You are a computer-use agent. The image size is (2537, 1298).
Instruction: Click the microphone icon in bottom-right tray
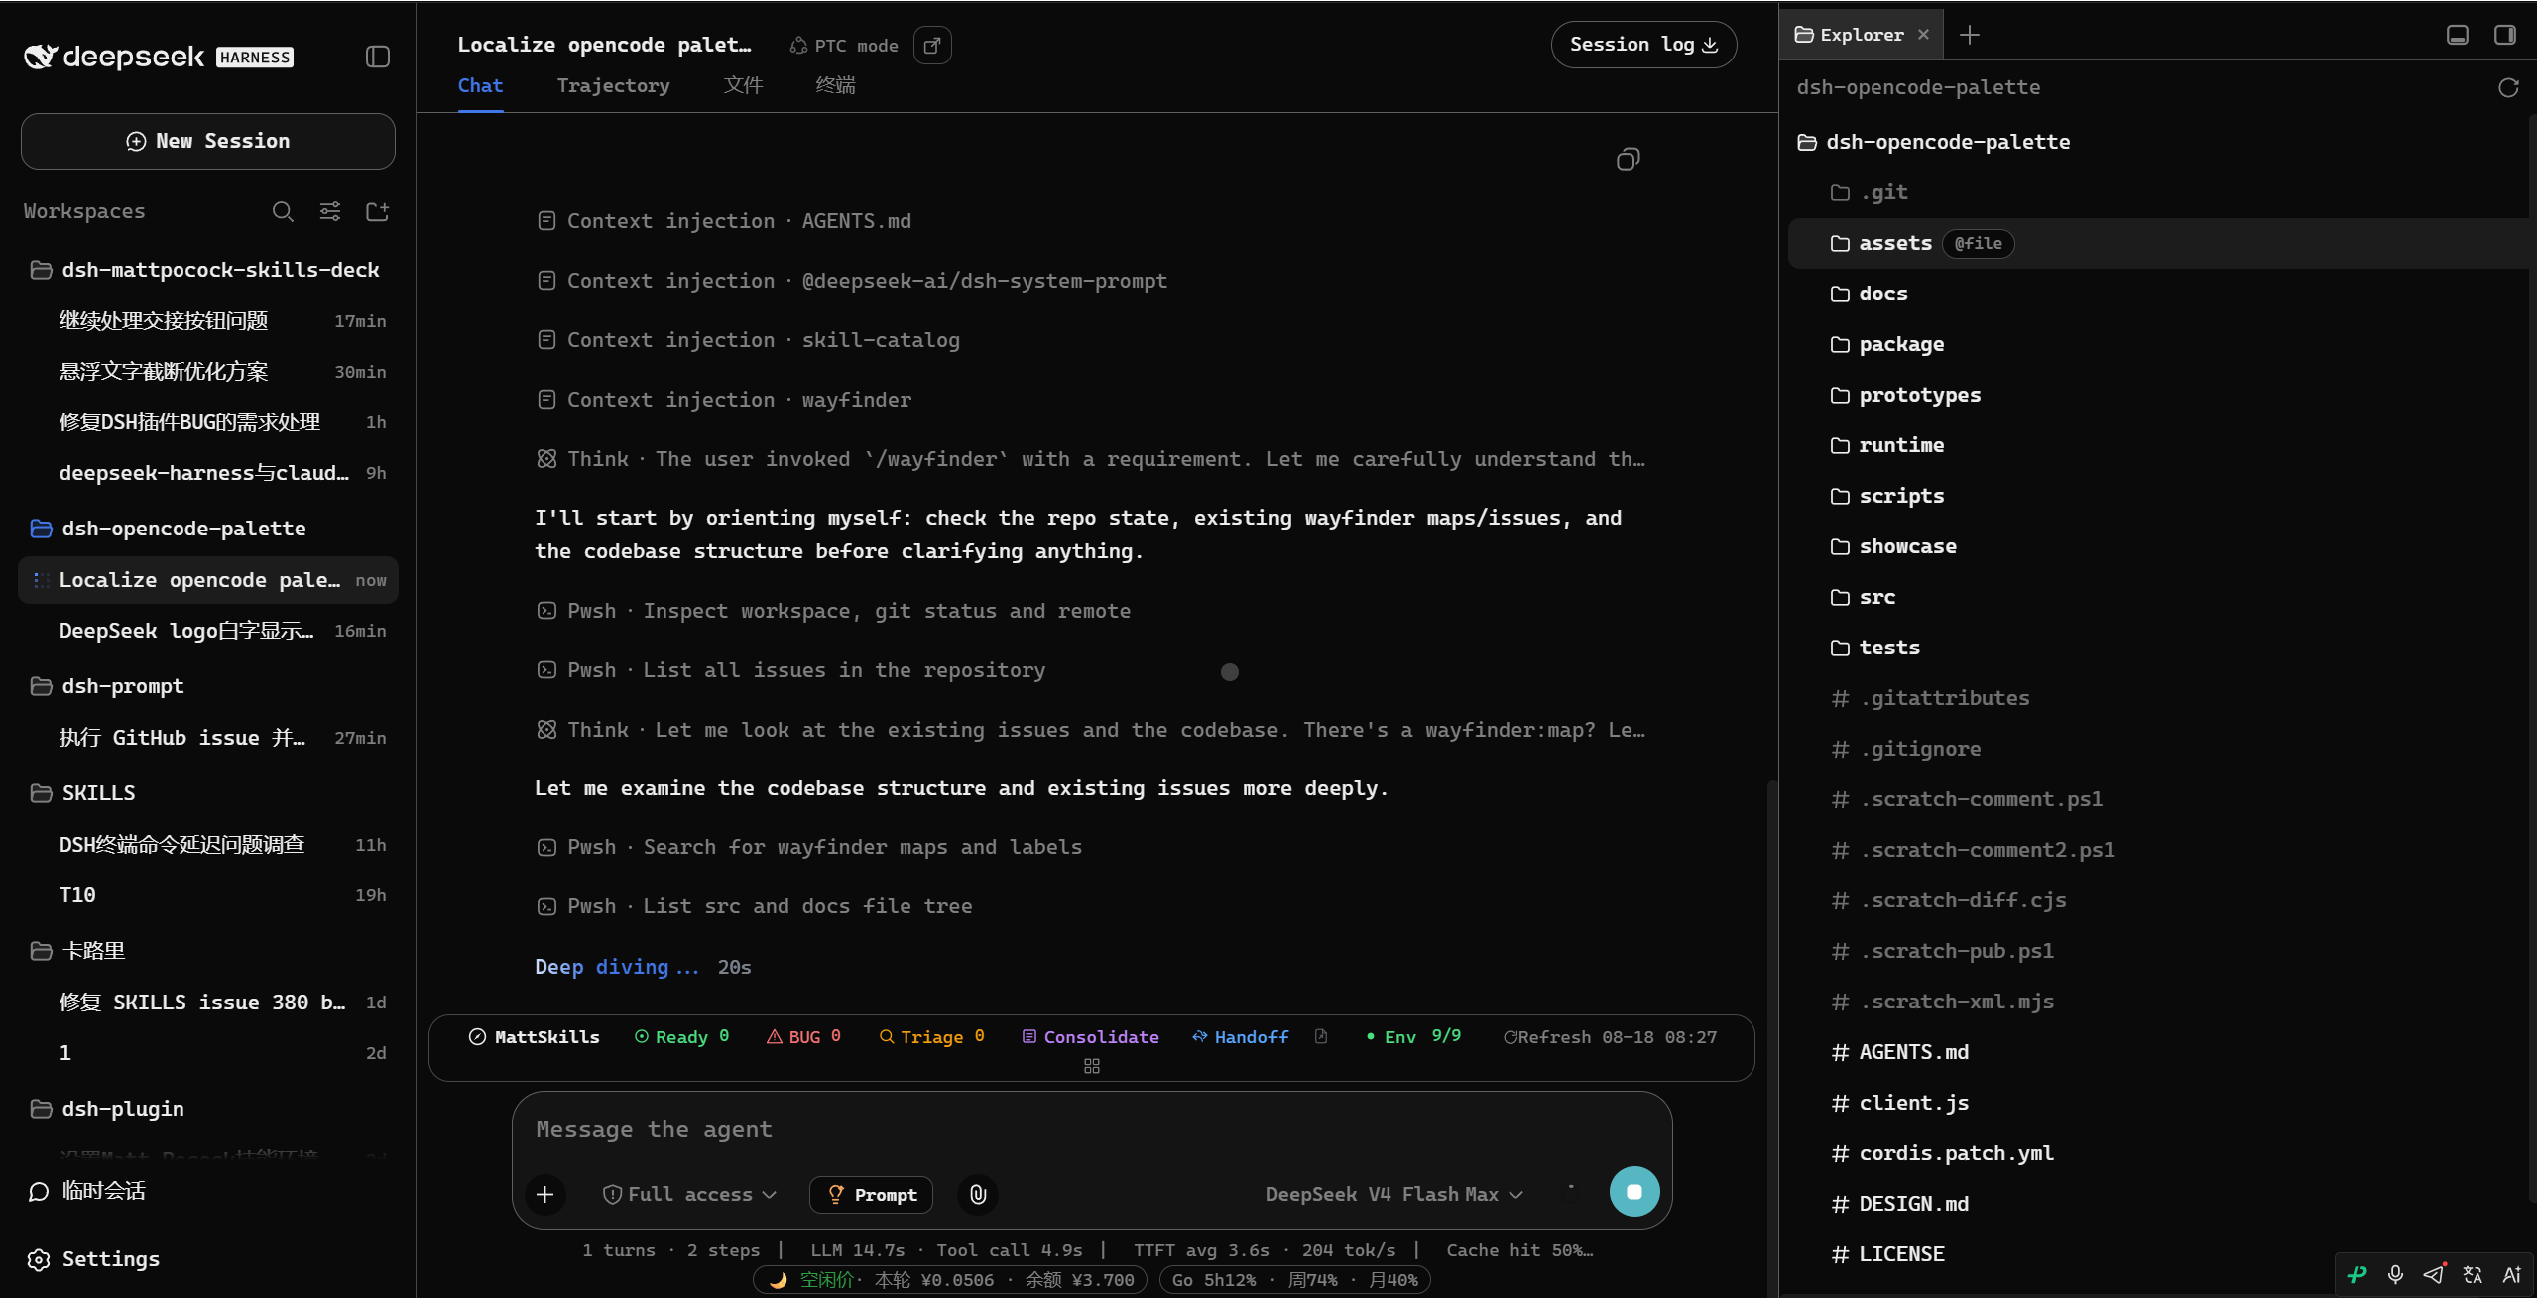pyautogui.click(x=2395, y=1274)
